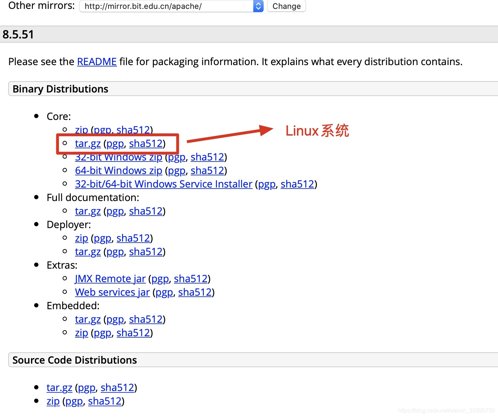
Task: Open sha512 for Source Code tar.gz
Action: click(117, 387)
